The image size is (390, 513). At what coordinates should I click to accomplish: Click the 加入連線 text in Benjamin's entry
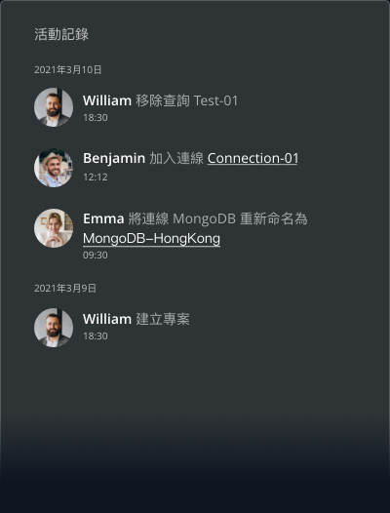pyautogui.click(x=176, y=159)
